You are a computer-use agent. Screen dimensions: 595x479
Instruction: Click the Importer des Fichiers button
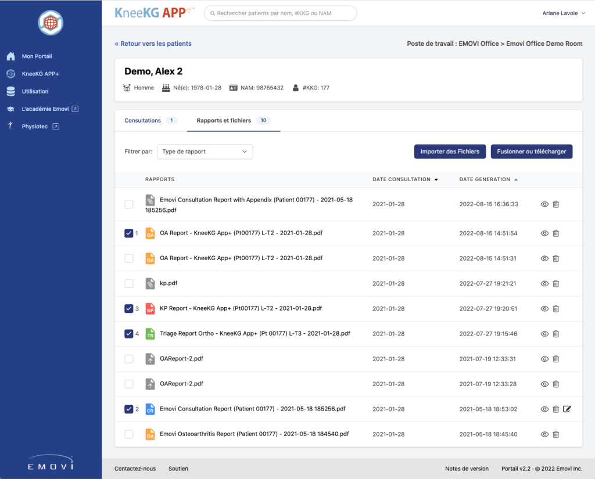(x=450, y=152)
